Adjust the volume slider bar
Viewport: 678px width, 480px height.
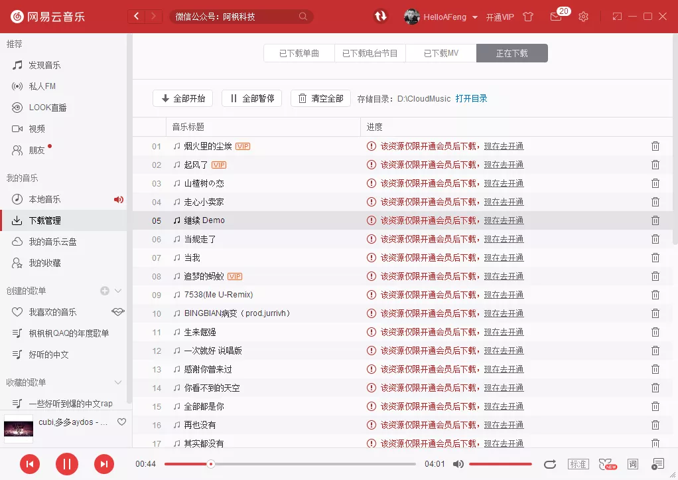pos(500,465)
